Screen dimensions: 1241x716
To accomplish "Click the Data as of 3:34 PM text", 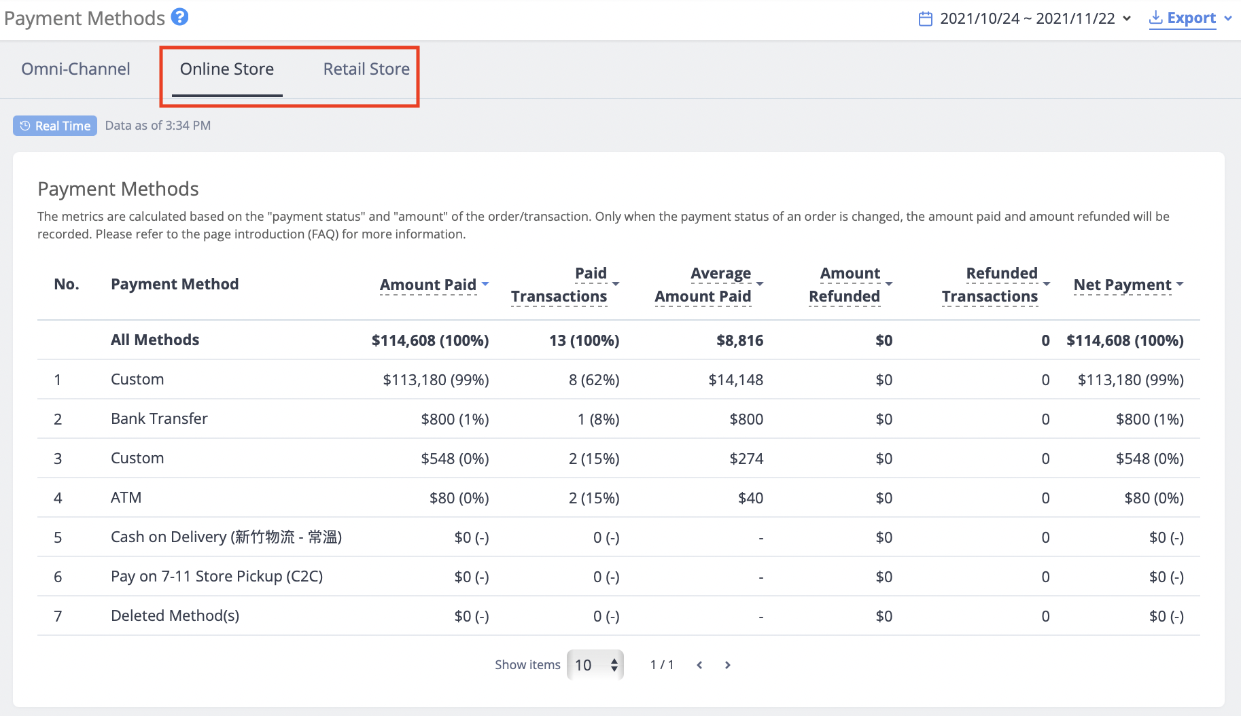I will (x=158, y=126).
